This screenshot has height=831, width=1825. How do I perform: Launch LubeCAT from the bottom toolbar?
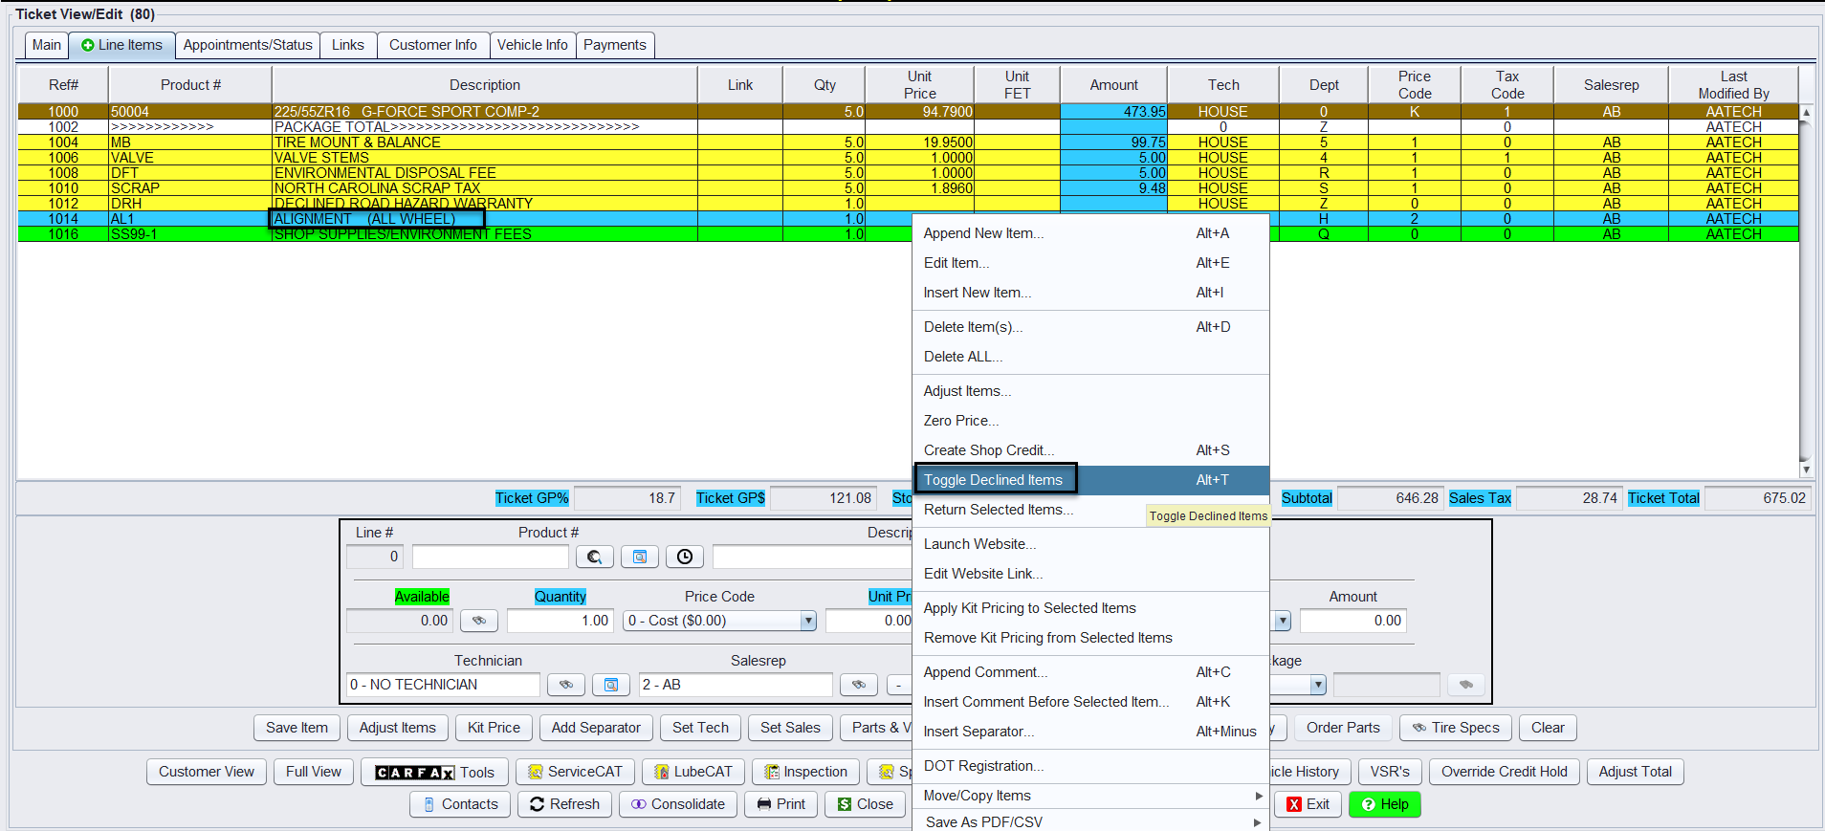(693, 772)
